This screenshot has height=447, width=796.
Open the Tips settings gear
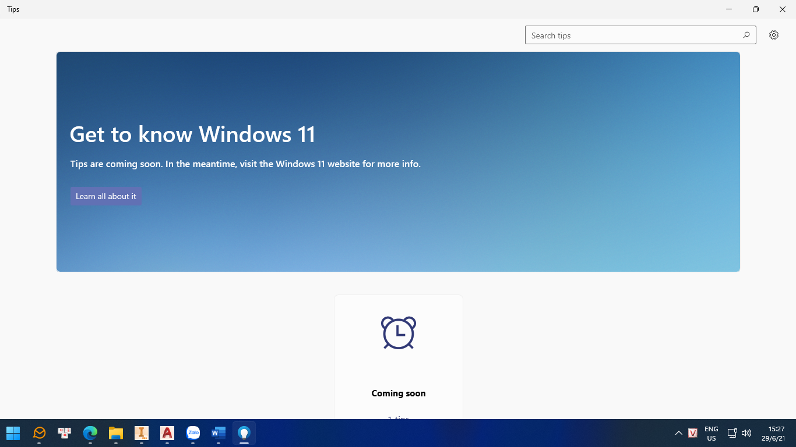tap(774, 35)
